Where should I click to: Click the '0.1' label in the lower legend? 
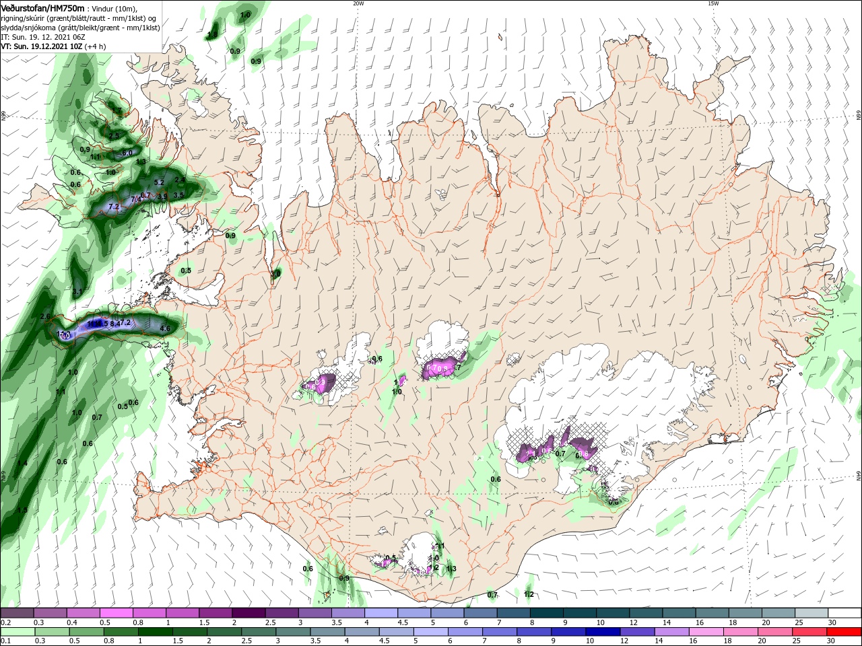click(x=5, y=641)
